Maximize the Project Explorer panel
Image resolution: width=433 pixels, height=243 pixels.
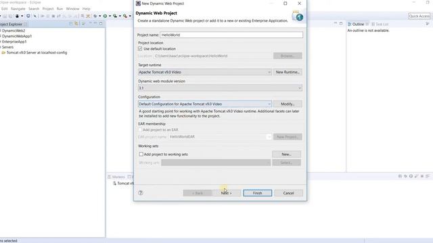click(x=101, y=24)
